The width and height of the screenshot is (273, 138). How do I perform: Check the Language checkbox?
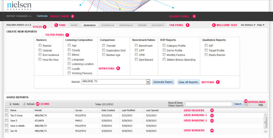(69, 59)
